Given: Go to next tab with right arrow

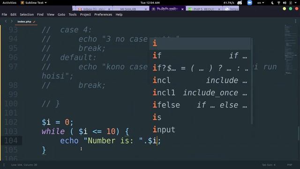Looking at the screenshot, I should point(12,21).
